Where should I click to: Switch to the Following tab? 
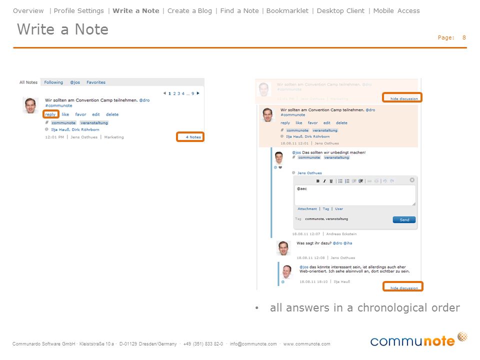(53, 82)
